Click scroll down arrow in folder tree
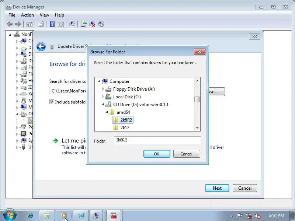Viewport: 295px width, 221px height. pyautogui.click(x=197, y=128)
